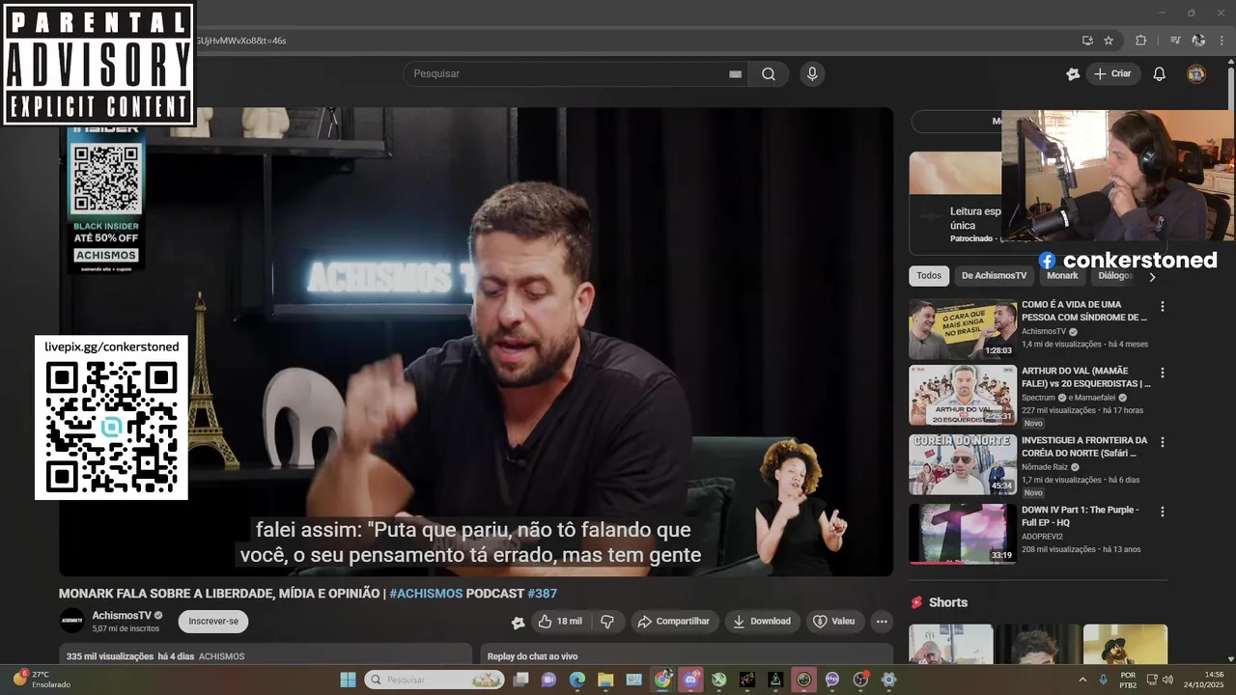Select the De AchismosTV filter chip
1236x695 pixels.
coord(994,276)
